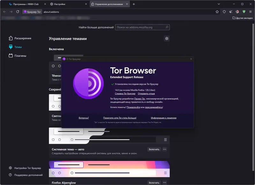Screen dimensions: 255x185
Task: Open the Вопросы? link
Action: coord(84,118)
